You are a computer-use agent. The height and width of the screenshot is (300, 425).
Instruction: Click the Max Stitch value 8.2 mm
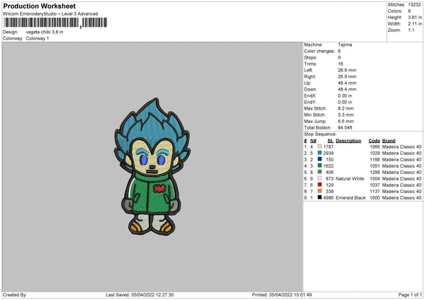click(x=346, y=108)
